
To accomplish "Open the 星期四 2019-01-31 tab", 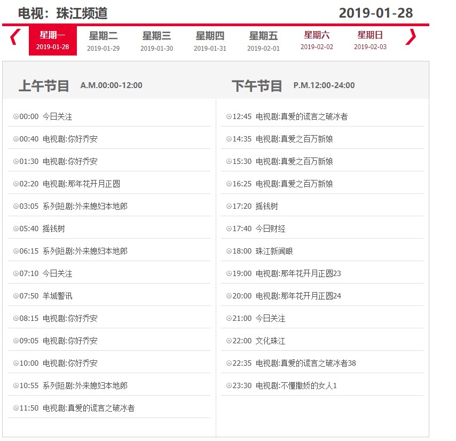I will [x=210, y=41].
